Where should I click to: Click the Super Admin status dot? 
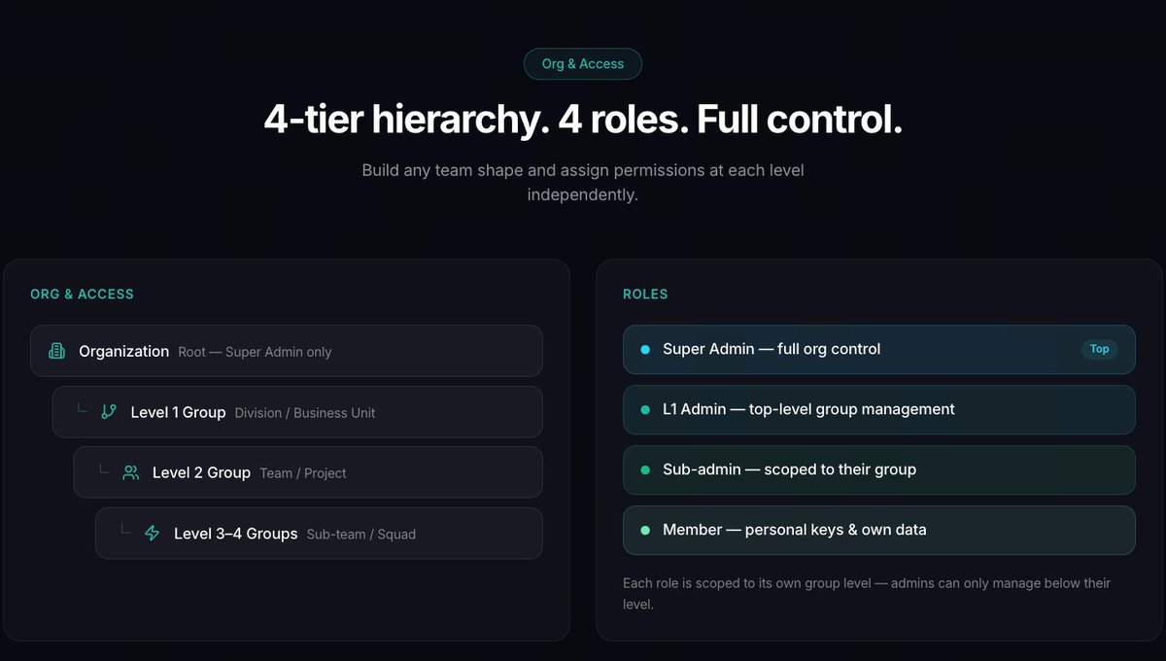(x=645, y=349)
